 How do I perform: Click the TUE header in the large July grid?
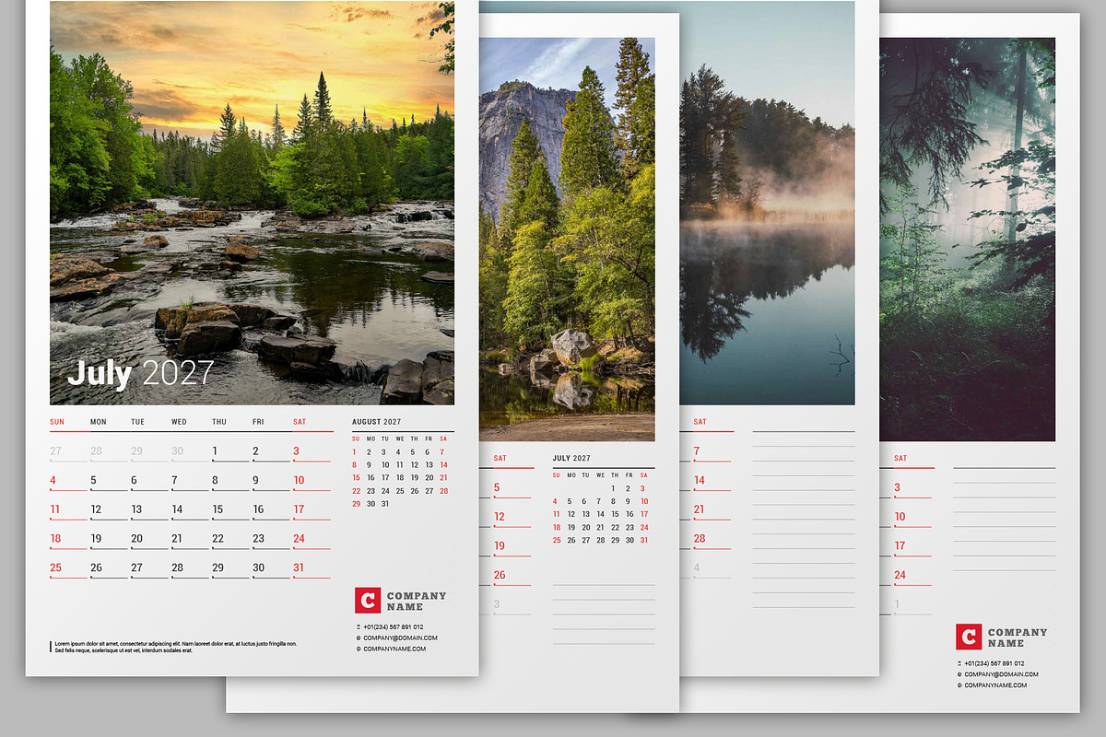click(x=137, y=422)
